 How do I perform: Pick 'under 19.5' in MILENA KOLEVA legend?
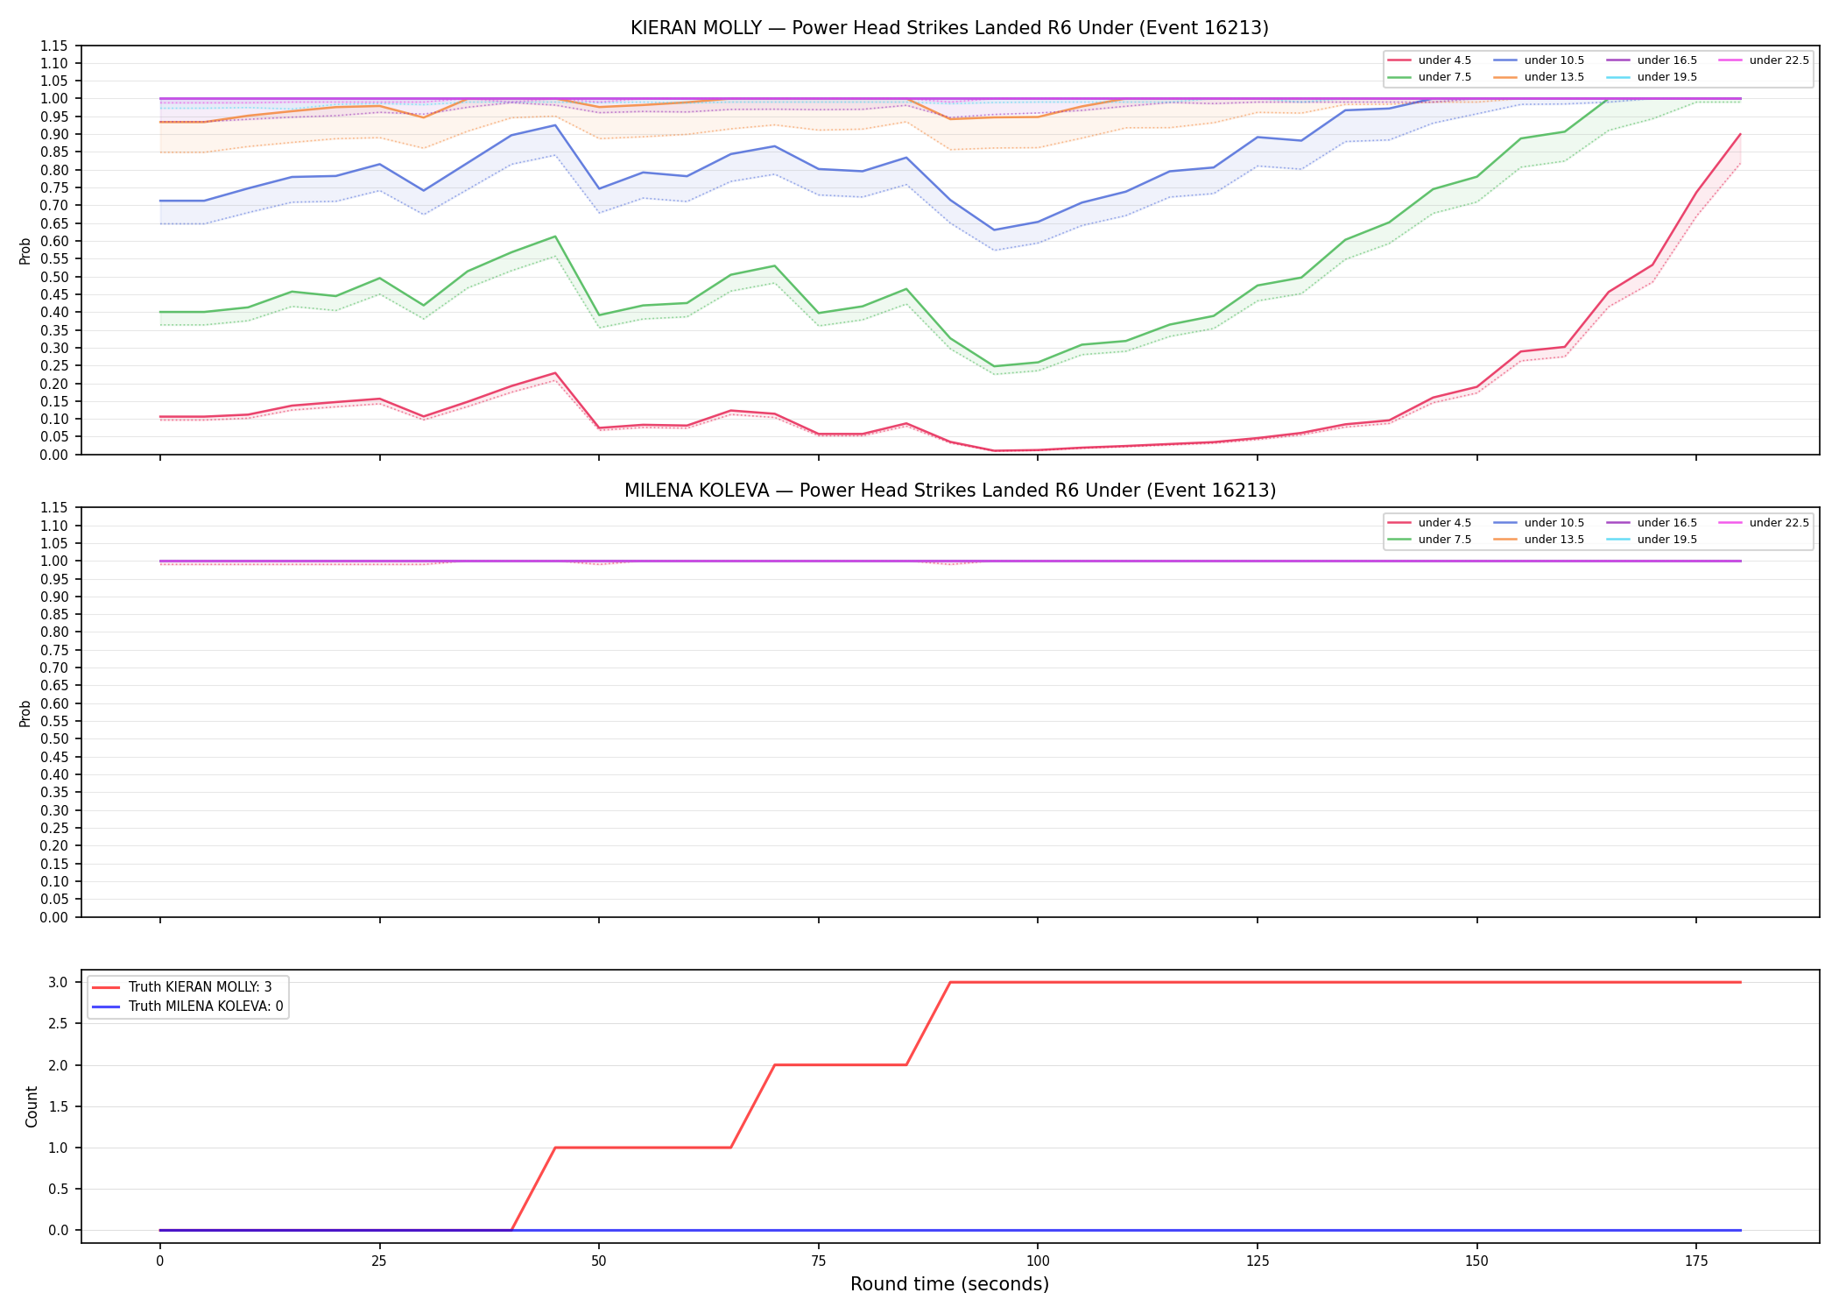(x=1652, y=540)
